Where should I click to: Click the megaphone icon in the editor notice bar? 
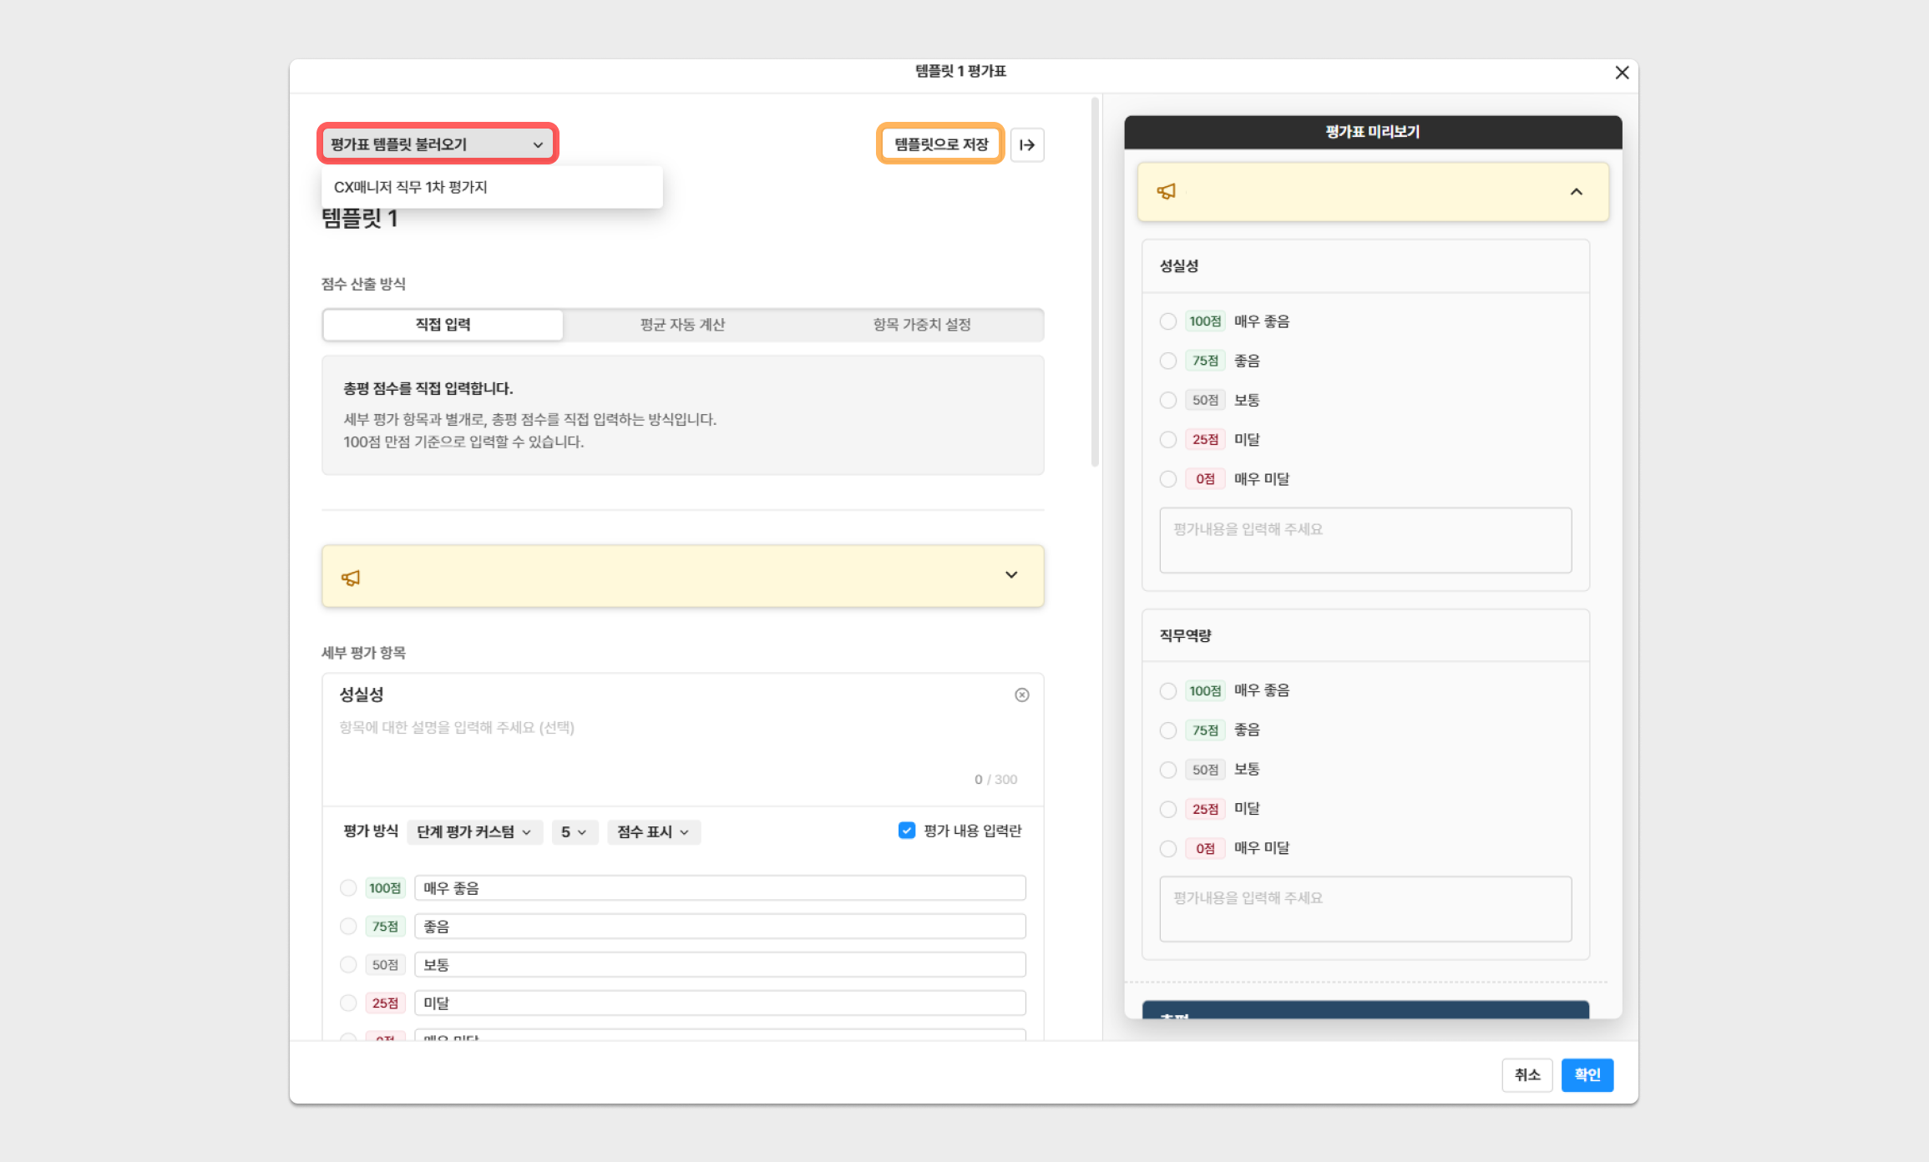351,578
